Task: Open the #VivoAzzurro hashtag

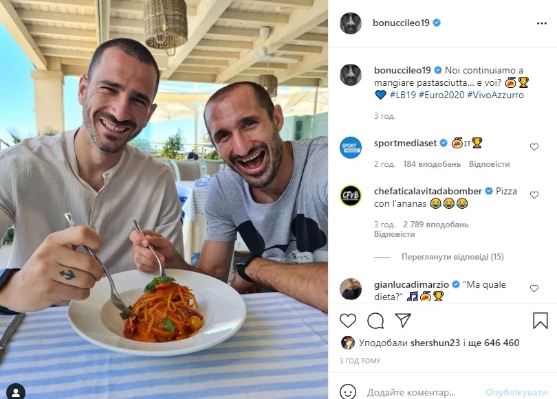Action: pyautogui.click(x=496, y=95)
